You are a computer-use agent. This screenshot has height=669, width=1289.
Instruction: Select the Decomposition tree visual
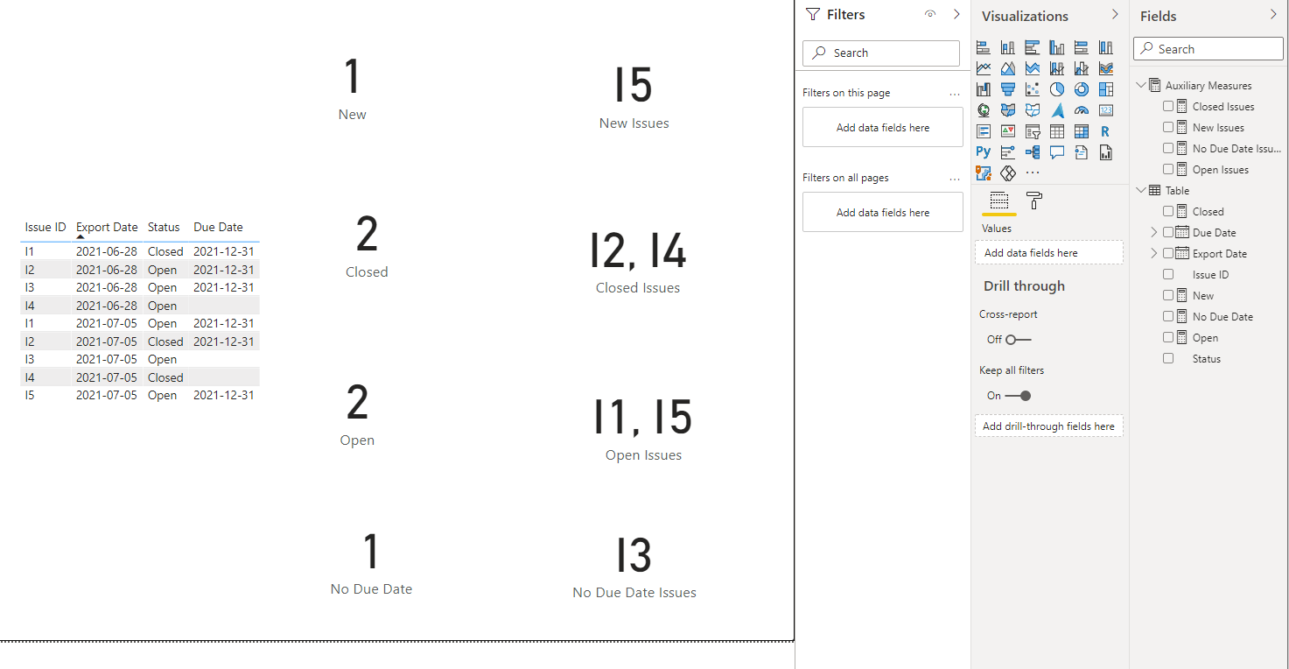pos(1033,152)
